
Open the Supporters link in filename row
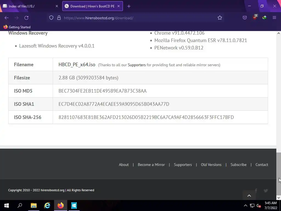[137, 65]
